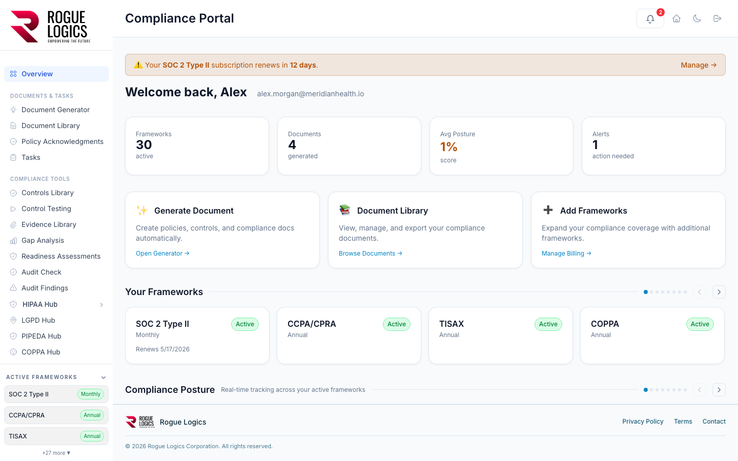Click the Generate Document sparkle icon
This screenshot has height=461, width=738.
[x=142, y=211]
